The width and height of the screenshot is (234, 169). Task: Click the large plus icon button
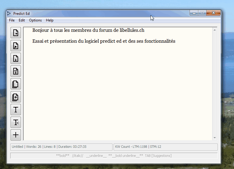[16, 135]
